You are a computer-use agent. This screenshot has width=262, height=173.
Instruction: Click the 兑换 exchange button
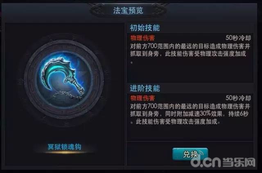tap(190, 154)
